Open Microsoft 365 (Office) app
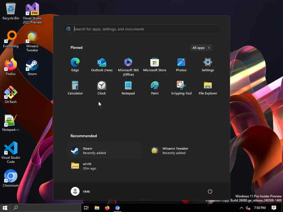The width and height of the screenshot is (283, 212). click(128, 67)
